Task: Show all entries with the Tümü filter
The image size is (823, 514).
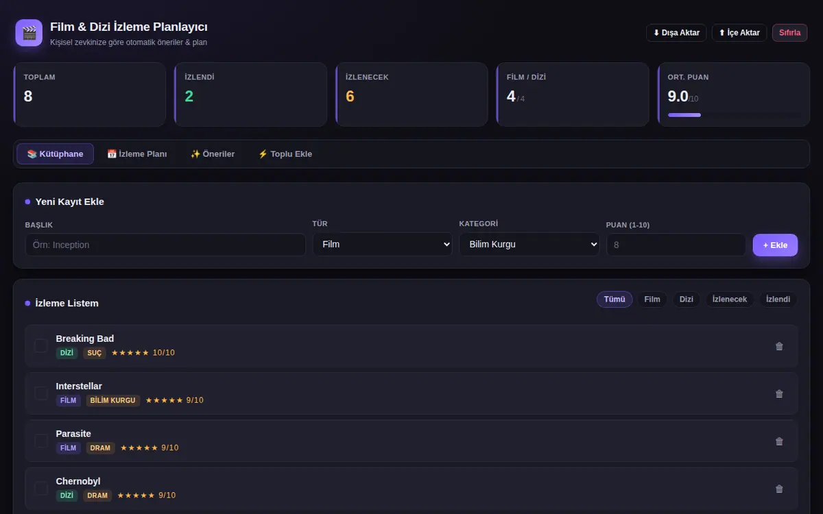Action: click(615, 299)
